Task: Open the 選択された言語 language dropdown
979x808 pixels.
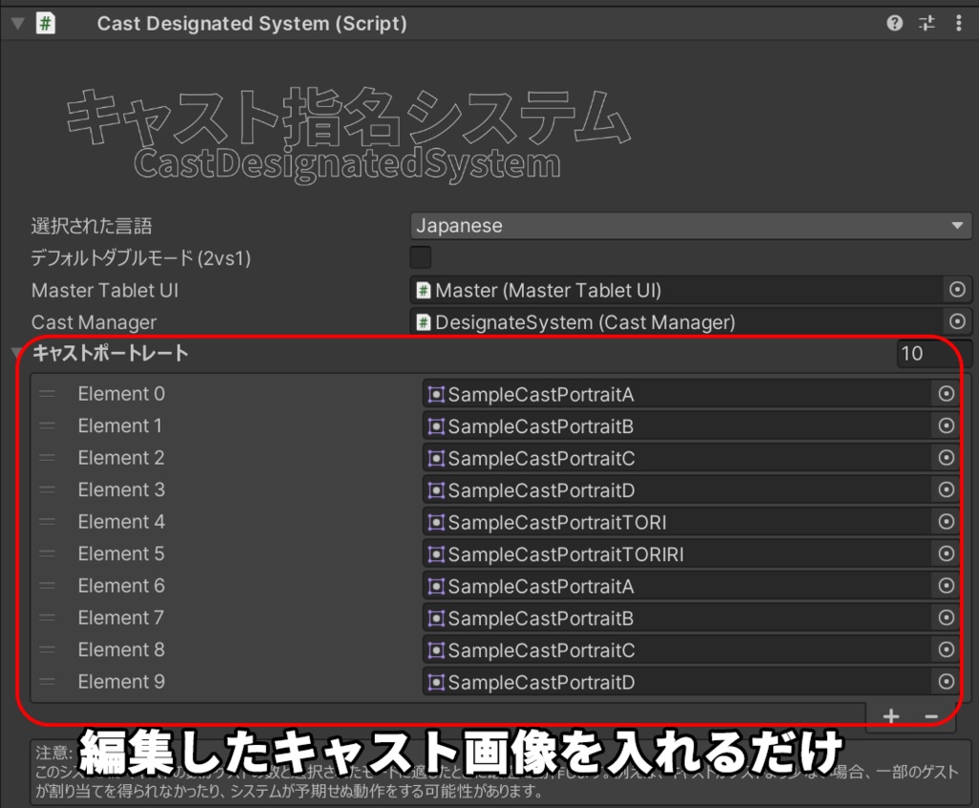Action: [688, 226]
